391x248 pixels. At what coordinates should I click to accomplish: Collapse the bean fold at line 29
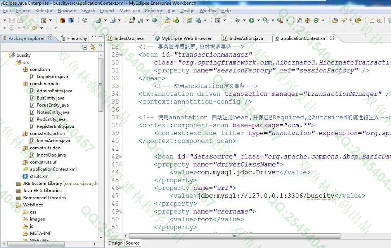[x=121, y=55]
